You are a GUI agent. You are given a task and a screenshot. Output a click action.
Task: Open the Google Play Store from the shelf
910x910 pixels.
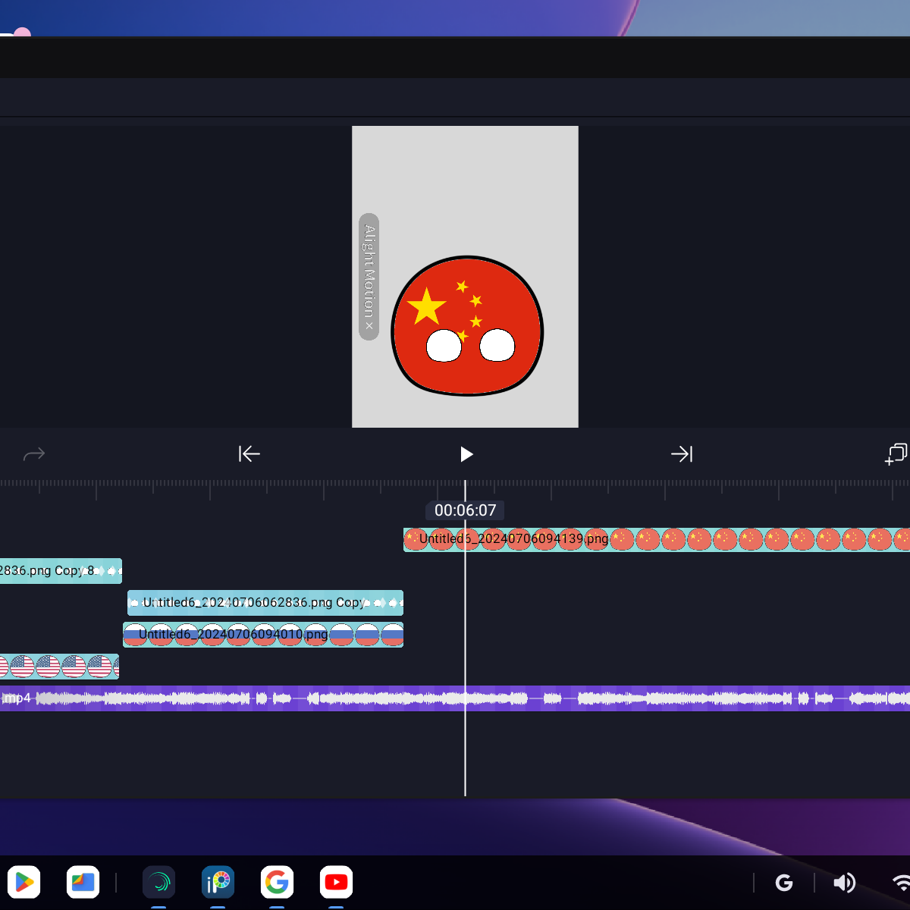(24, 882)
